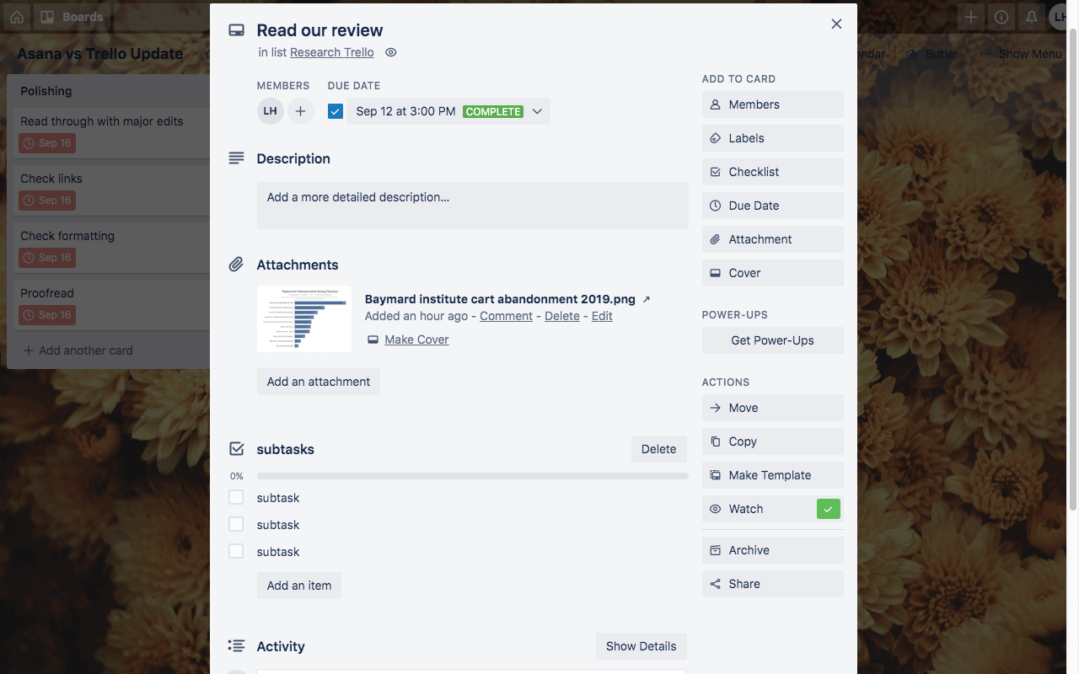1079x674 pixels.
Task: Click the description text field
Action: (472, 205)
